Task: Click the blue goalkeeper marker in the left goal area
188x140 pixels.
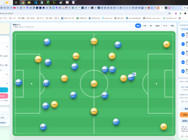Action: [x=19, y=82]
